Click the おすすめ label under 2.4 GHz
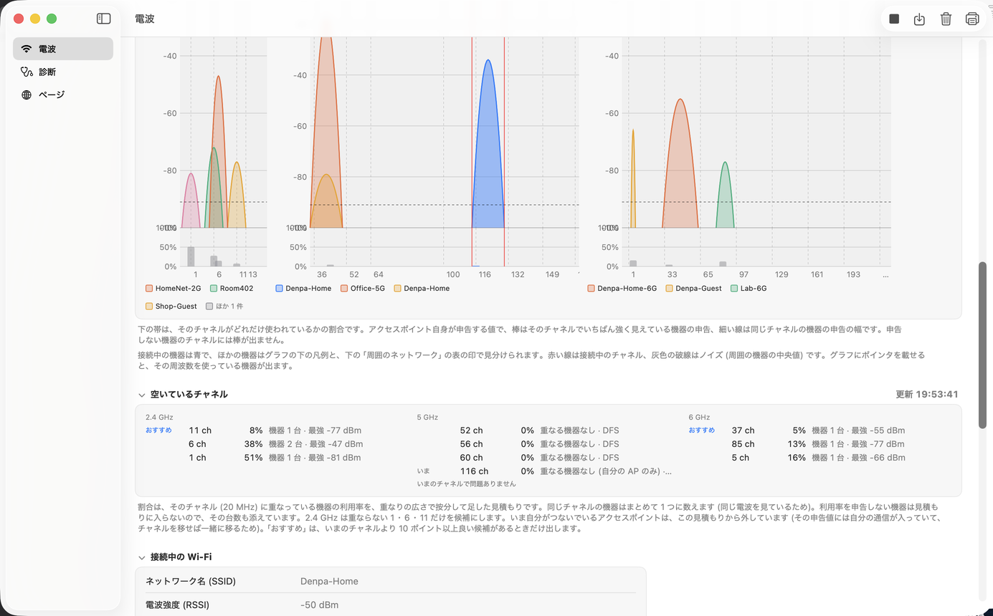 click(158, 430)
